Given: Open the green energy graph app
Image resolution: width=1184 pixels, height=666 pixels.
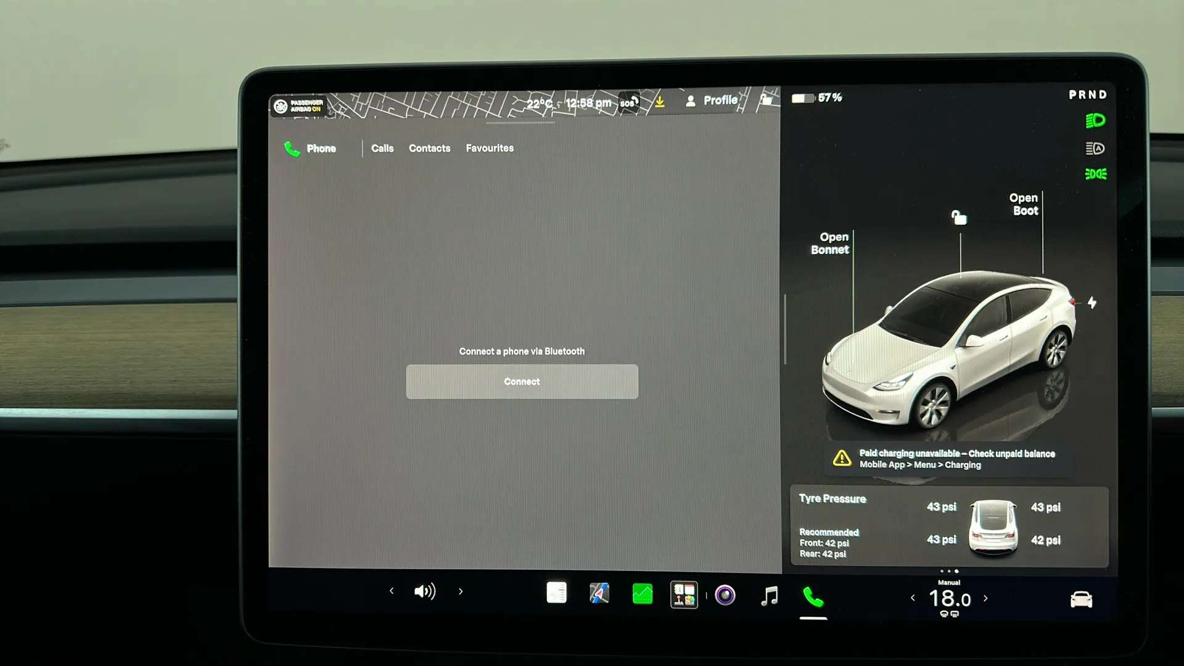Looking at the screenshot, I should [x=642, y=594].
